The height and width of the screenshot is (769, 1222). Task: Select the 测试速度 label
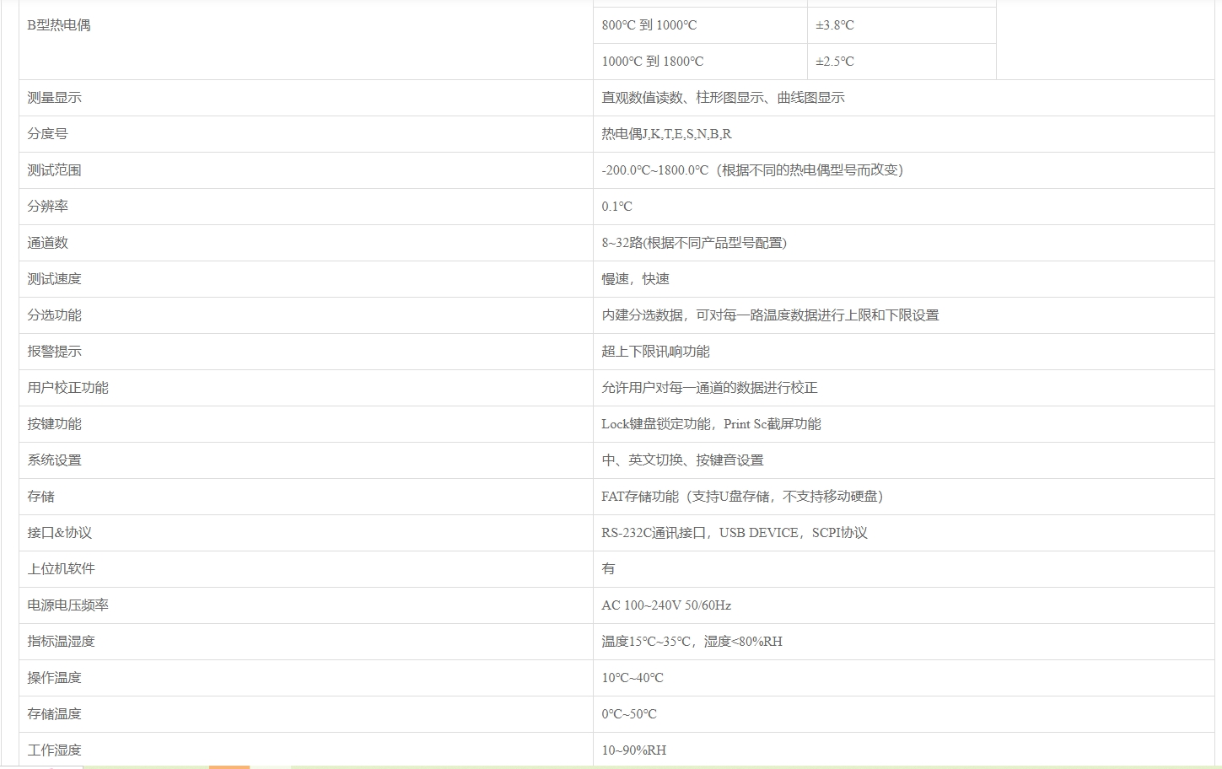54,279
